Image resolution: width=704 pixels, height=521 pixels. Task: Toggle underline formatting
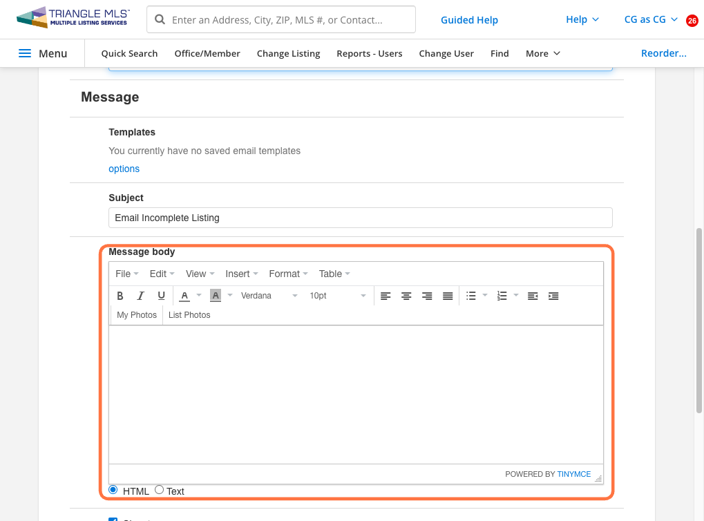pyautogui.click(x=161, y=296)
